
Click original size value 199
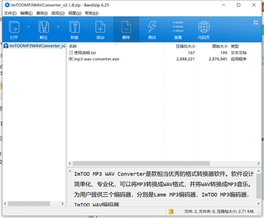pyautogui.click(x=224, y=53)
